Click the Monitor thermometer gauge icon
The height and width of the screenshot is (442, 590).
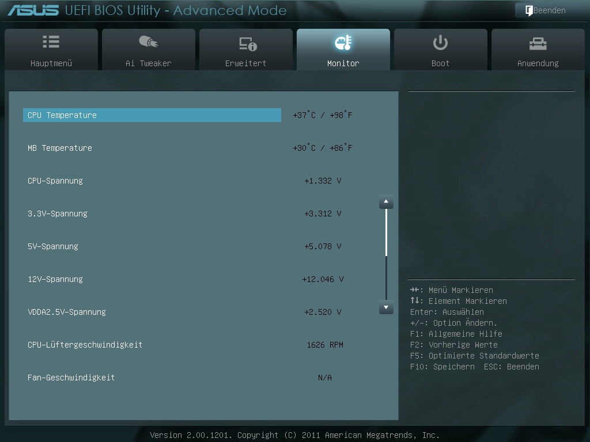click(343, 43)
